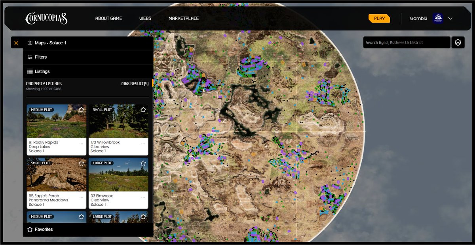This screenshot has width=475, height=245.
Task: Open more options for 173 Willowbrook
Action: pos(143,144)
